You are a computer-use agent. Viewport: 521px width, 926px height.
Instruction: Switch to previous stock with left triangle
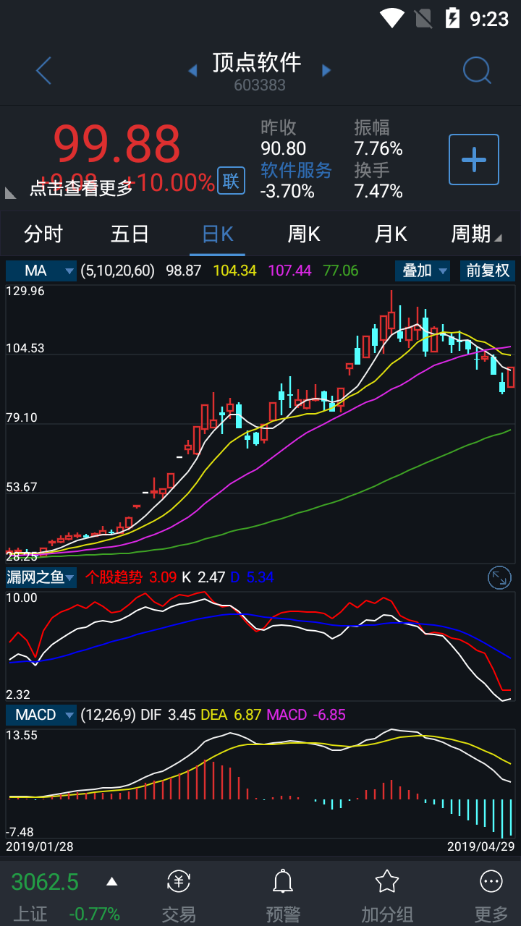click(192, 70)
